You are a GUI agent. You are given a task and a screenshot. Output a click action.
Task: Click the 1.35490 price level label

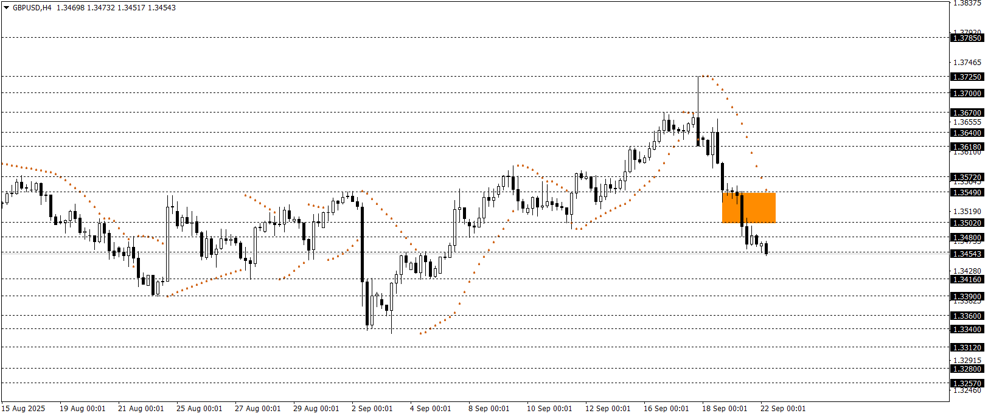pyautogui.click(x=967, y=192)
